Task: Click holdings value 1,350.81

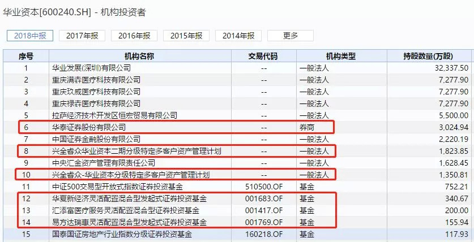Action: [x=454, y=175]
